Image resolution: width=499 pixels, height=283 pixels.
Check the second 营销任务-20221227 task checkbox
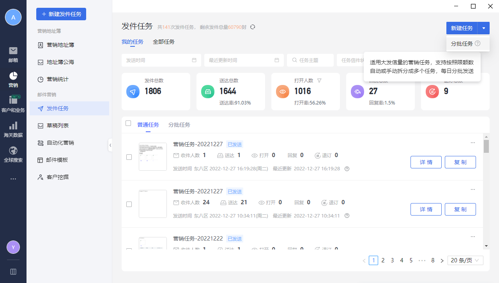pos(129,204)
